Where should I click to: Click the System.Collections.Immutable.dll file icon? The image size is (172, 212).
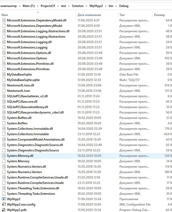pos(4,129)
